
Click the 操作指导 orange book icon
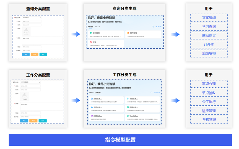[128, 33]
